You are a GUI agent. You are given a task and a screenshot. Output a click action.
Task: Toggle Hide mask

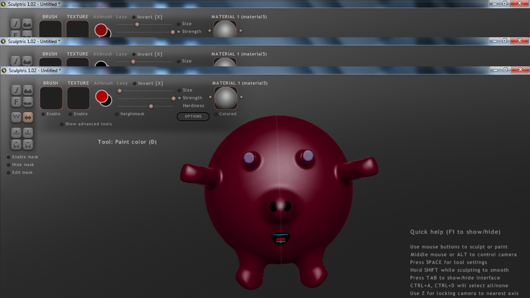[x=20, y=165]
